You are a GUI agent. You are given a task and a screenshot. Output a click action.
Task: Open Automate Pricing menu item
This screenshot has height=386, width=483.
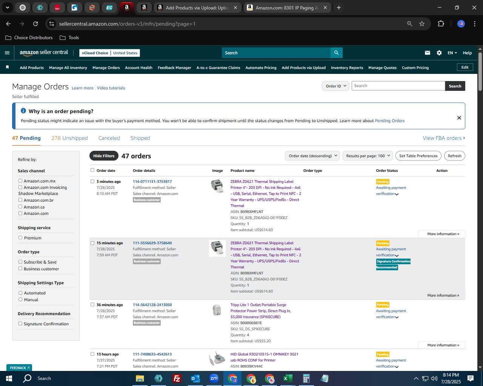(261, 68)
